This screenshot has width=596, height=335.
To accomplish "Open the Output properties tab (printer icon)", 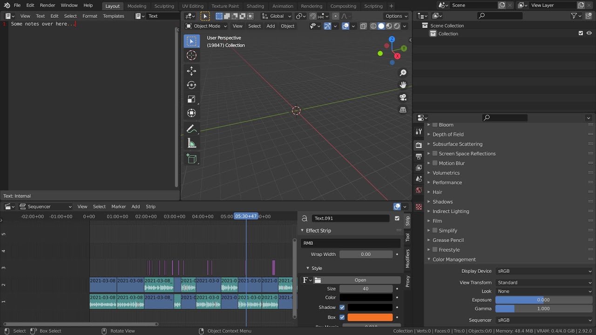I will (x=419, y=156).
